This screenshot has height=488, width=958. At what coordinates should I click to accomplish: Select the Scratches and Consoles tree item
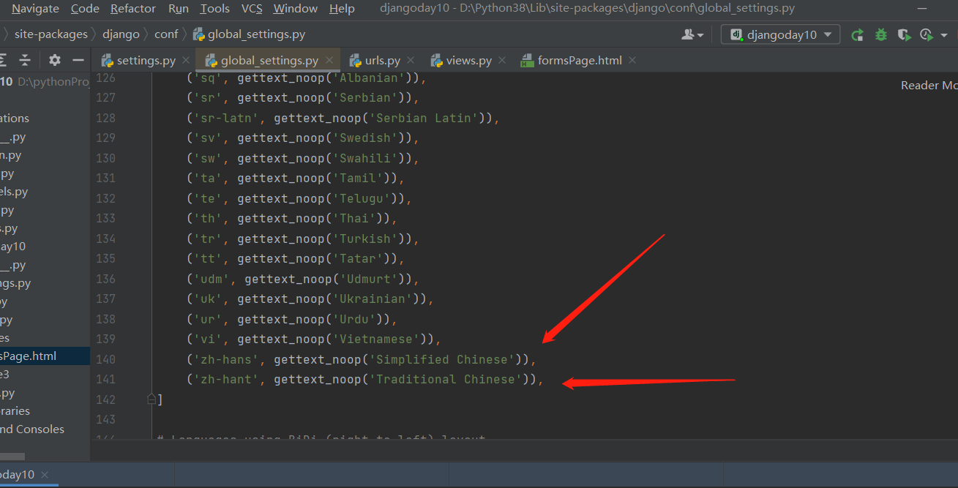tap(32, 429)
